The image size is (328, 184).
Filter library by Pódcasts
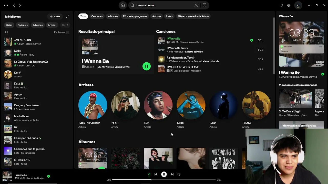click(x=23, y=25)
